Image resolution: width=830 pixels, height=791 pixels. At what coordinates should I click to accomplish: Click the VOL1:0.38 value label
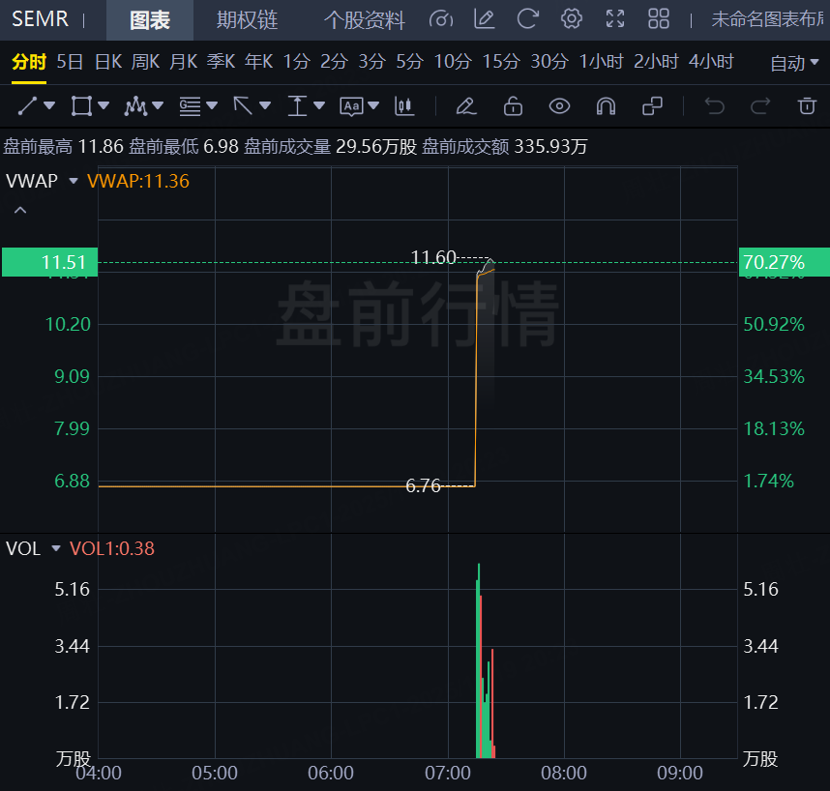click(112, 548)
